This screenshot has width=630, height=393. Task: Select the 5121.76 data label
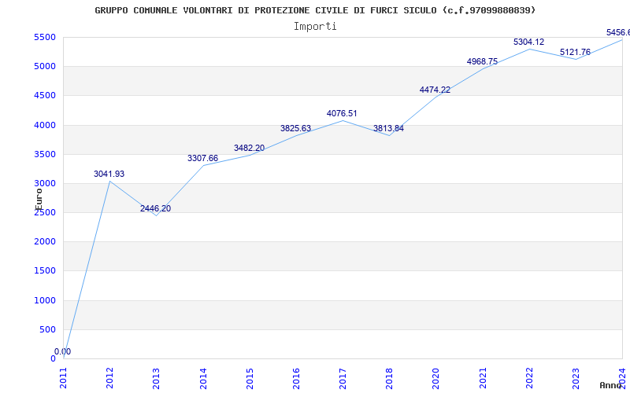pos(576,52)
